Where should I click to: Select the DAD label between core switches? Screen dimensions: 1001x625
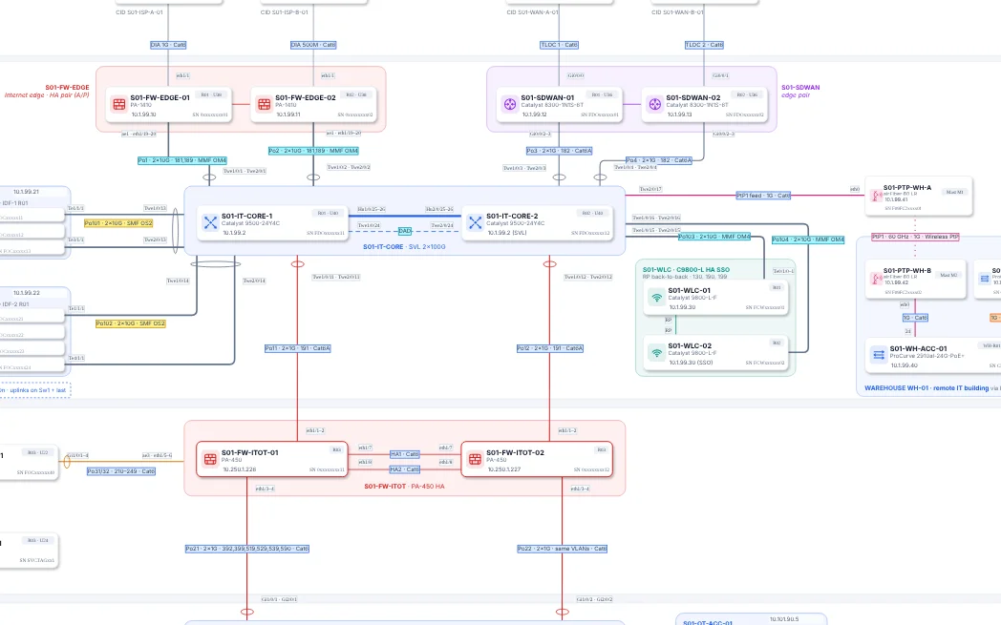(405, 231)
